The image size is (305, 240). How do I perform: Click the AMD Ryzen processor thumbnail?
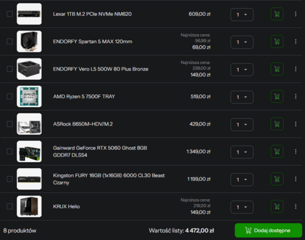click(29, 96)
